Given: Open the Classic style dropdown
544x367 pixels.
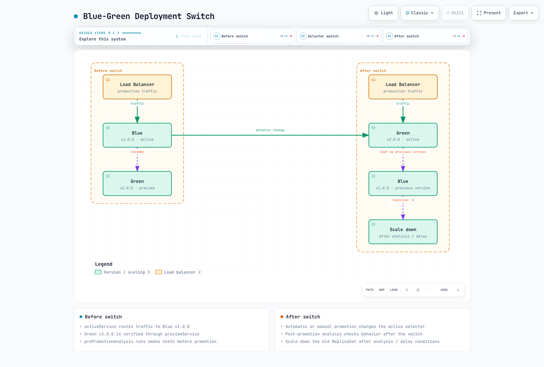Looking at the screenshot, I should (420, 13).
